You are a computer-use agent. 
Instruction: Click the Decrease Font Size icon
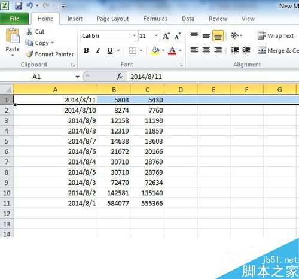(178, 36)
